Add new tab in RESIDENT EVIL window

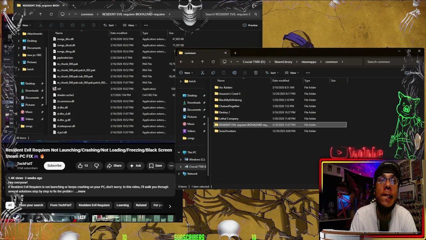pos(73,5)
